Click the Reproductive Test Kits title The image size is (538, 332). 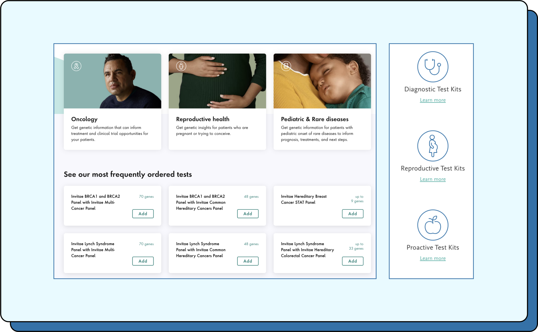click(433, 168)
